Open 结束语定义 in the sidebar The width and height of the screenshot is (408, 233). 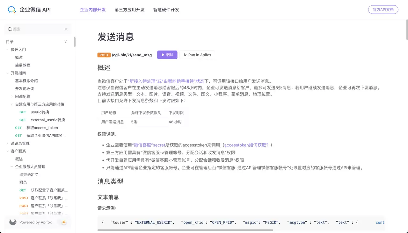29,174
